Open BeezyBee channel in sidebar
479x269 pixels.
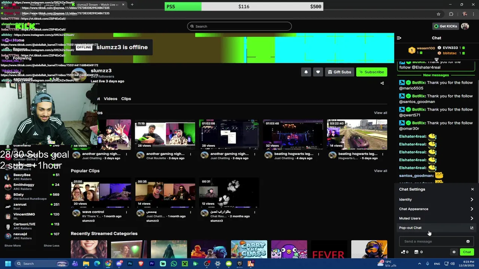coord(31,177)
